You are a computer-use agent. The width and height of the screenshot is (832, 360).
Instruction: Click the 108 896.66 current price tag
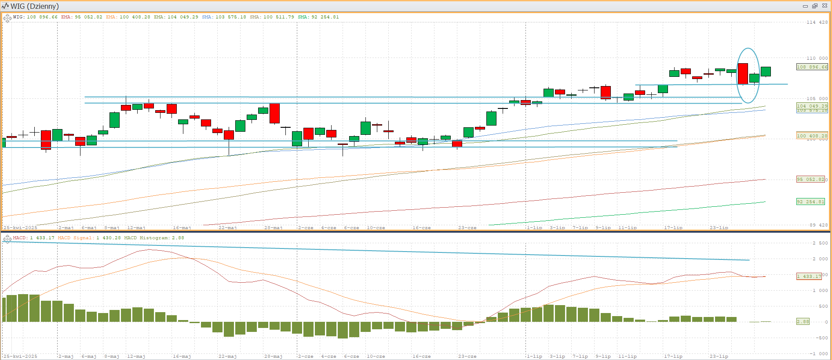(x=812, y=67)
